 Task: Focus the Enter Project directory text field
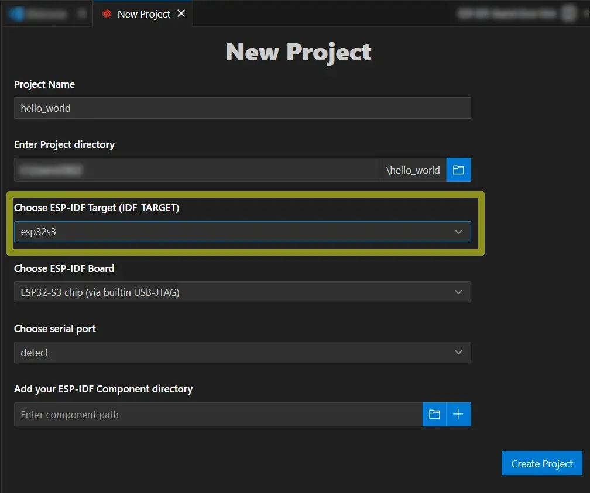coord(197,170)
